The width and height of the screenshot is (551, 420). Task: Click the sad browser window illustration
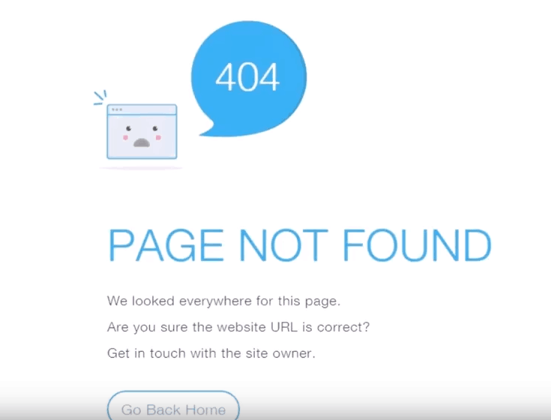pyautogui.click(x=142, y=131)
